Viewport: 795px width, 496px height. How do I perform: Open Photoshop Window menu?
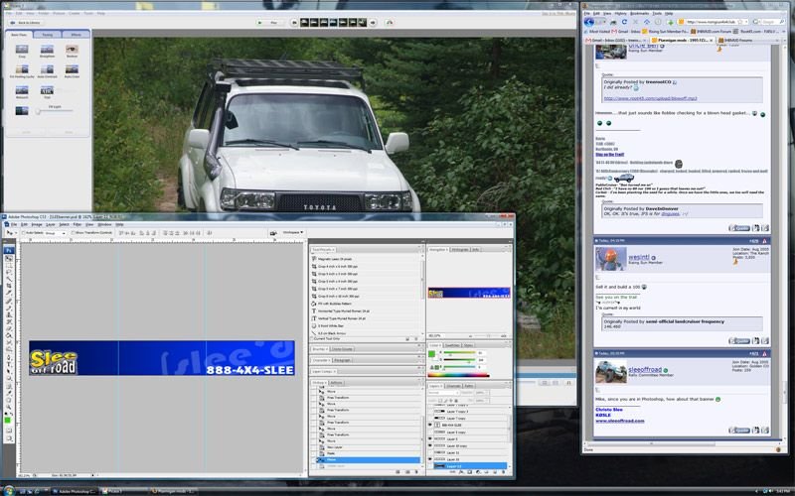click(104, 224)
